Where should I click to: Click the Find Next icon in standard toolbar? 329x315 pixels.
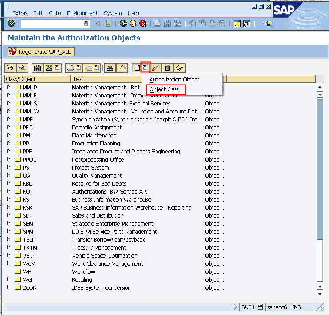click(x=178, y=23)
